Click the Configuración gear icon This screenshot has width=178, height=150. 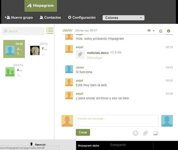70,17
